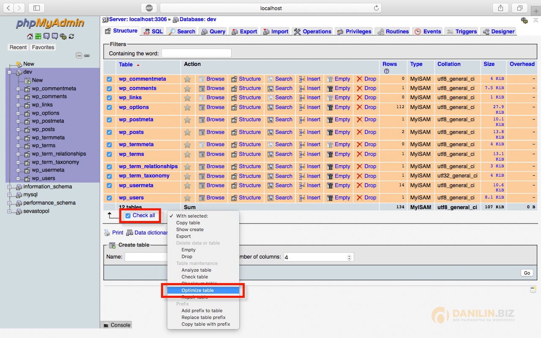Add wp_options to favorites star
This screenshot has height=338, width=541.
(x=187, y=107)
